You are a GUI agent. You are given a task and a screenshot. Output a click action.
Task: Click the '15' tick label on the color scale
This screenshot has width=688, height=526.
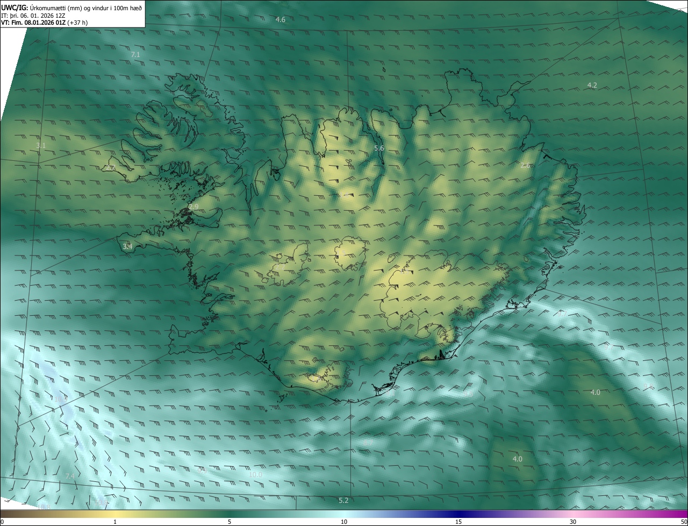tap(458, 522)
